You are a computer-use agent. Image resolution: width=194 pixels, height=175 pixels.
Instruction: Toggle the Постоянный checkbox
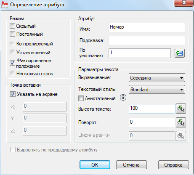[x=12, y=34]
